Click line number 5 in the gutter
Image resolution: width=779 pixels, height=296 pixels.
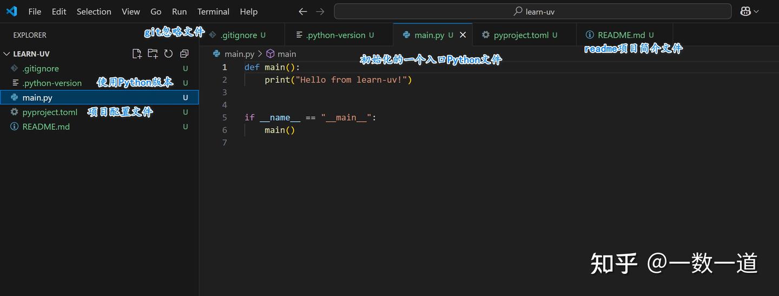click(x=225, y=117)
